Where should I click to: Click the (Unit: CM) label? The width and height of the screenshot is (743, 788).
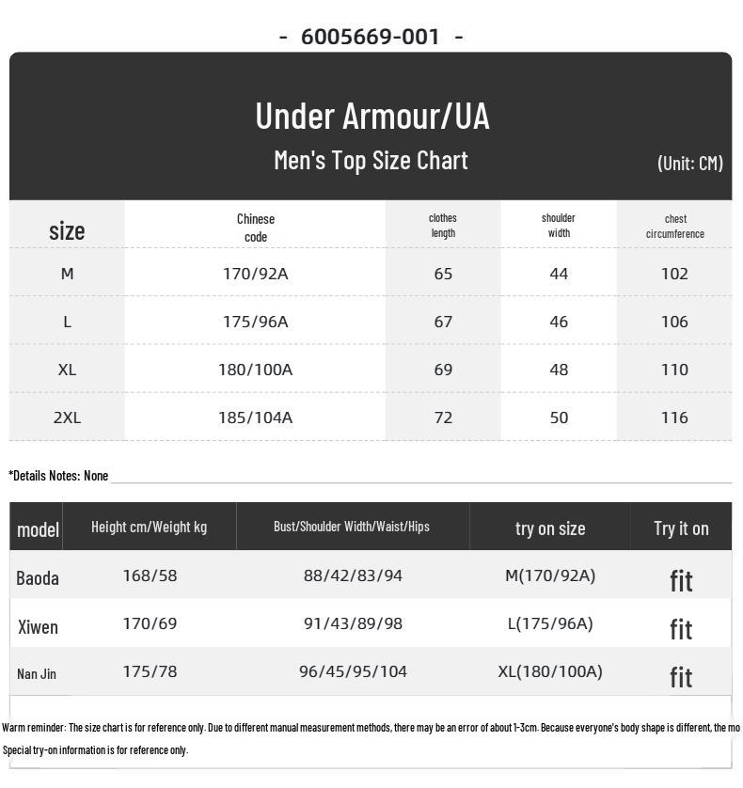tap(690, 163)
